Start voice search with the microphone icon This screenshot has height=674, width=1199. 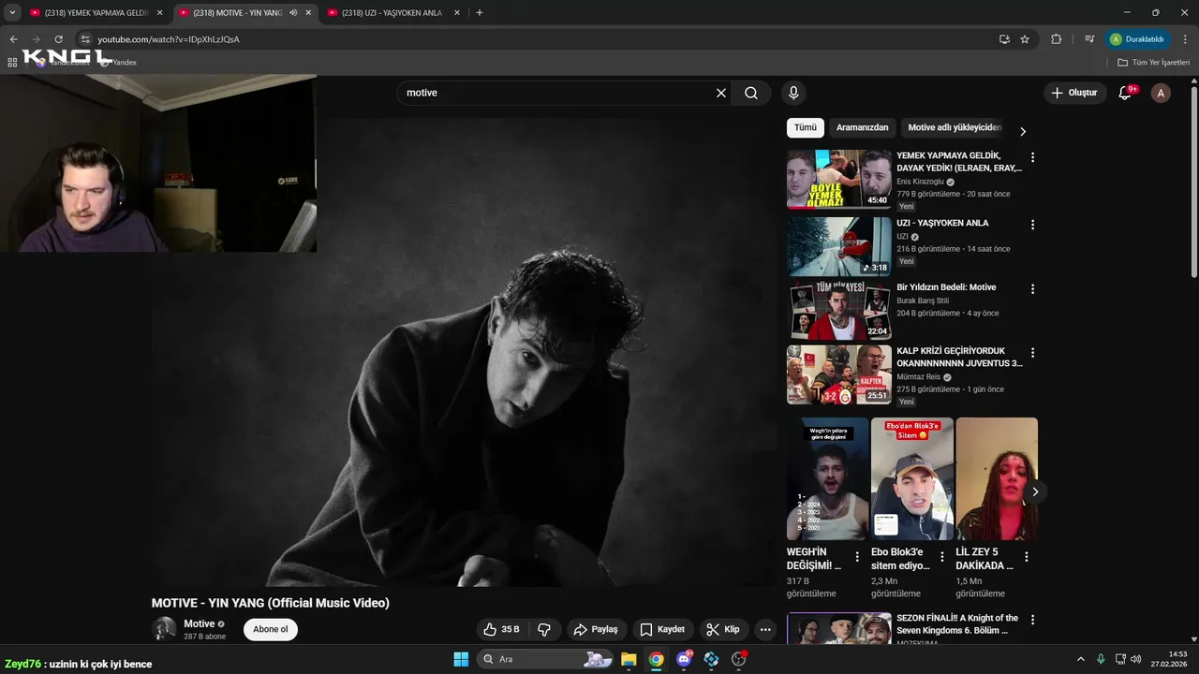coord(793,93)
